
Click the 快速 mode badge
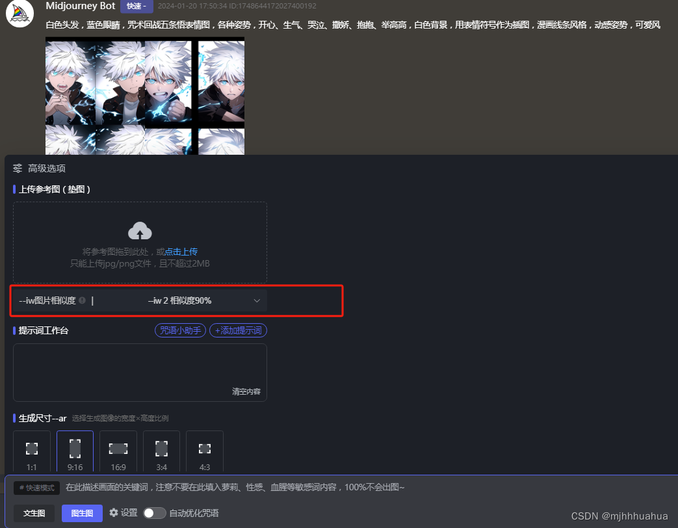click(137, 6)
